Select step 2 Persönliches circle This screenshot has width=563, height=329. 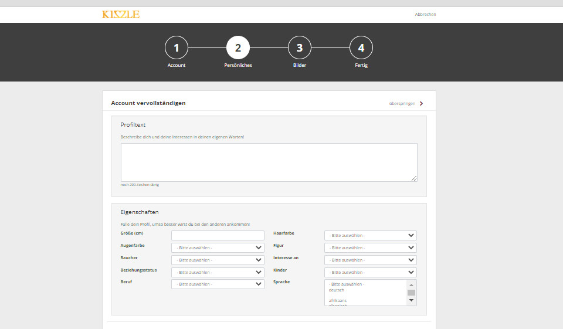click(238, 48)
